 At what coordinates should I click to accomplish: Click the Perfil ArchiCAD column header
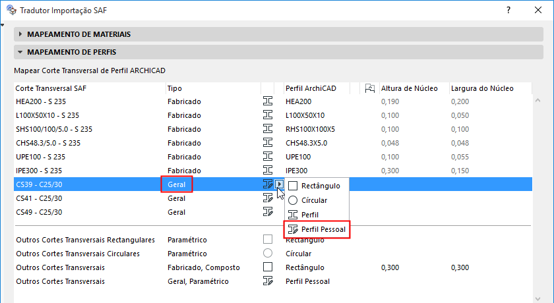tap(317, 88)
